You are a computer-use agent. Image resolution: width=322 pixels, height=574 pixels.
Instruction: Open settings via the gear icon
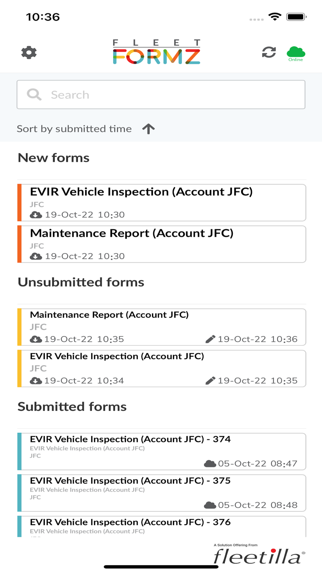[29, 52]
